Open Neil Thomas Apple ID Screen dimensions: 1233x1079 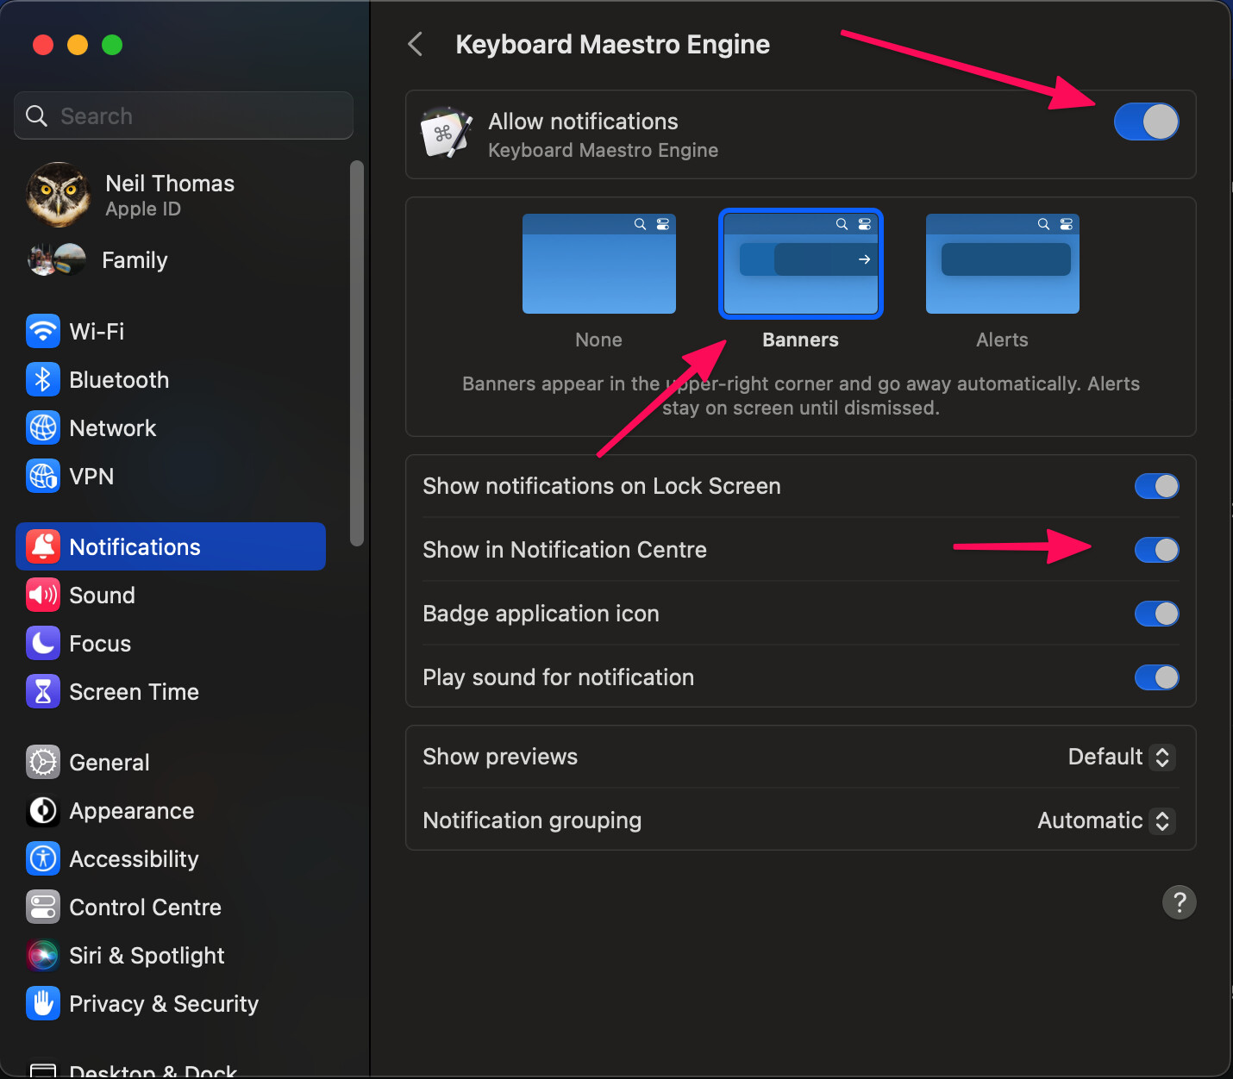pyautogui.click(x=171, y=195)
